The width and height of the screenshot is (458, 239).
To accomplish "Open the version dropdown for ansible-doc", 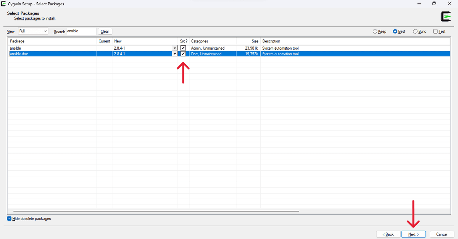I will [175, 54].
